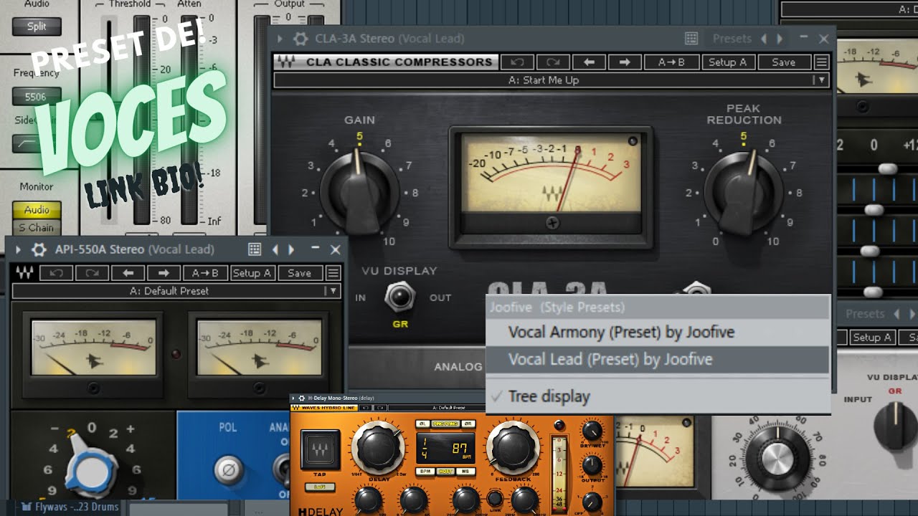
Task: Enable Audio monitor mode
Action: coord(37,210)
